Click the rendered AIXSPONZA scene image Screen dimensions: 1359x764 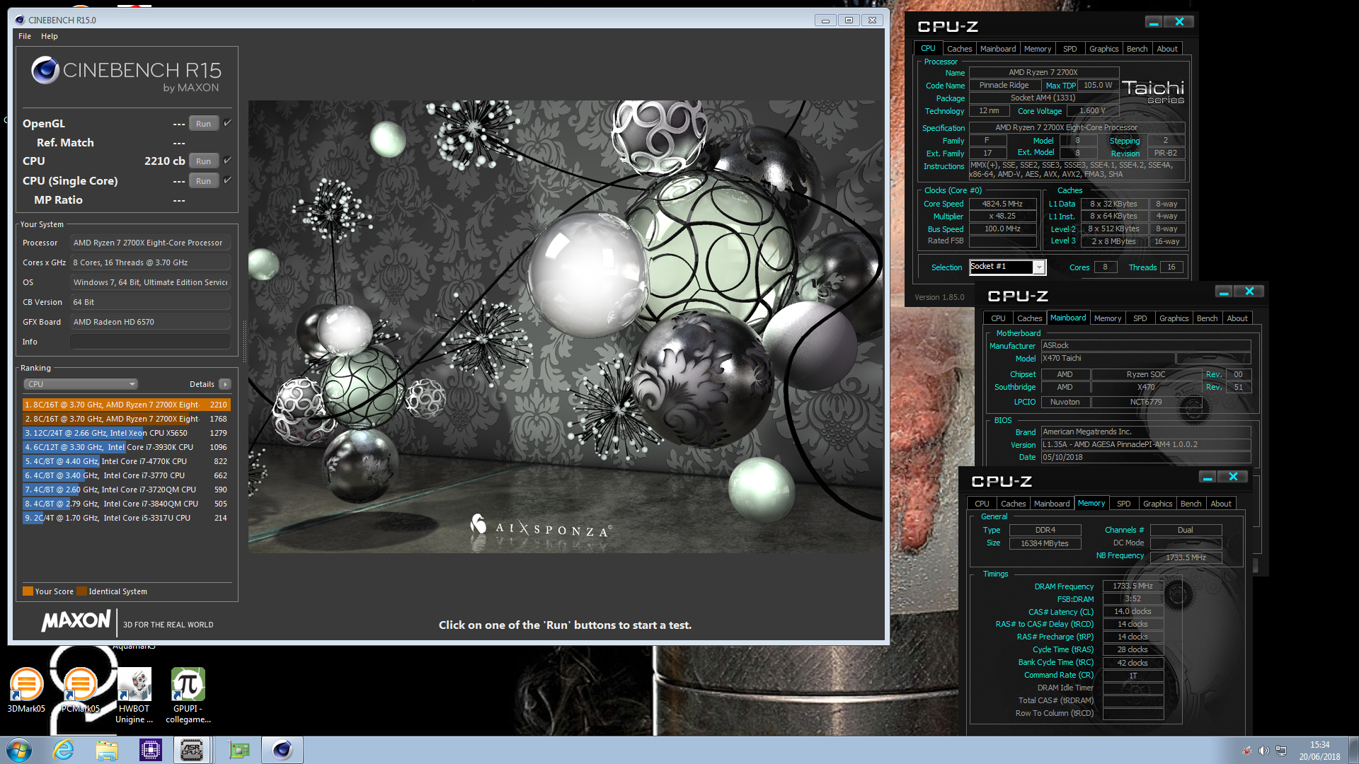[566, 326]
